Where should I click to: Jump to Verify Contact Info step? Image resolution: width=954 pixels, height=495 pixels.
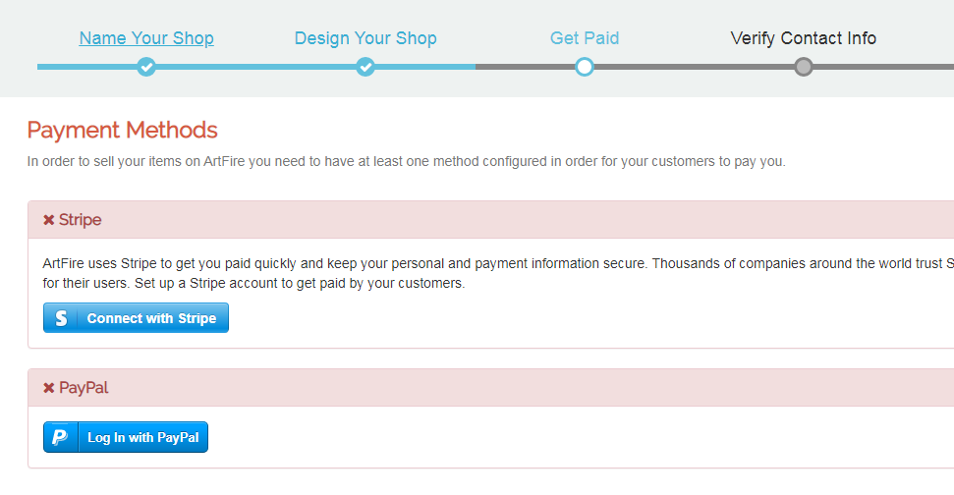804,38
